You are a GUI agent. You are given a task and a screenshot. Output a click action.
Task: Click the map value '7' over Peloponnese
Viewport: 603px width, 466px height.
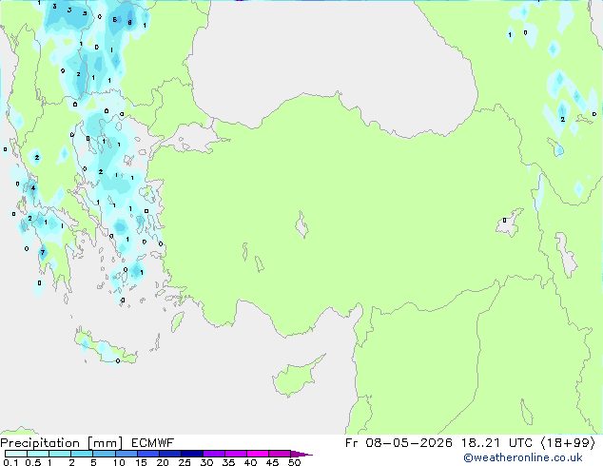point(43,253)
